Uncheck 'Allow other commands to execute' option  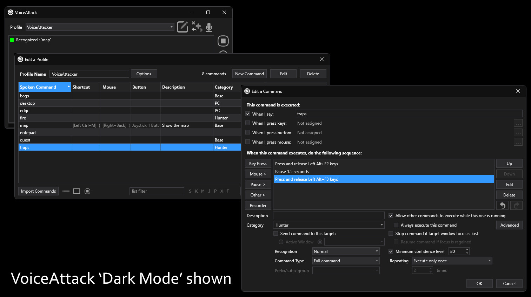(x=391, y=215)
